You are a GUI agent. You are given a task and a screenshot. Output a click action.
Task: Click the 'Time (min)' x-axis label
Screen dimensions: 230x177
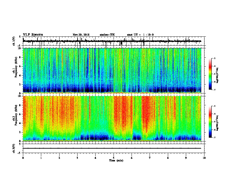(x=116, y=161)
